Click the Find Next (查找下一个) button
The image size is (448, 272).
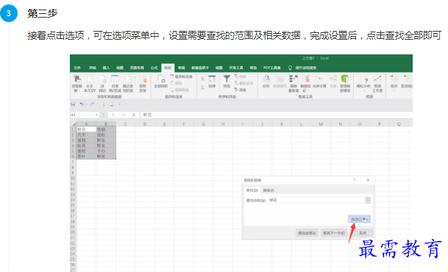pyautogui.click(x=334, y=233)
